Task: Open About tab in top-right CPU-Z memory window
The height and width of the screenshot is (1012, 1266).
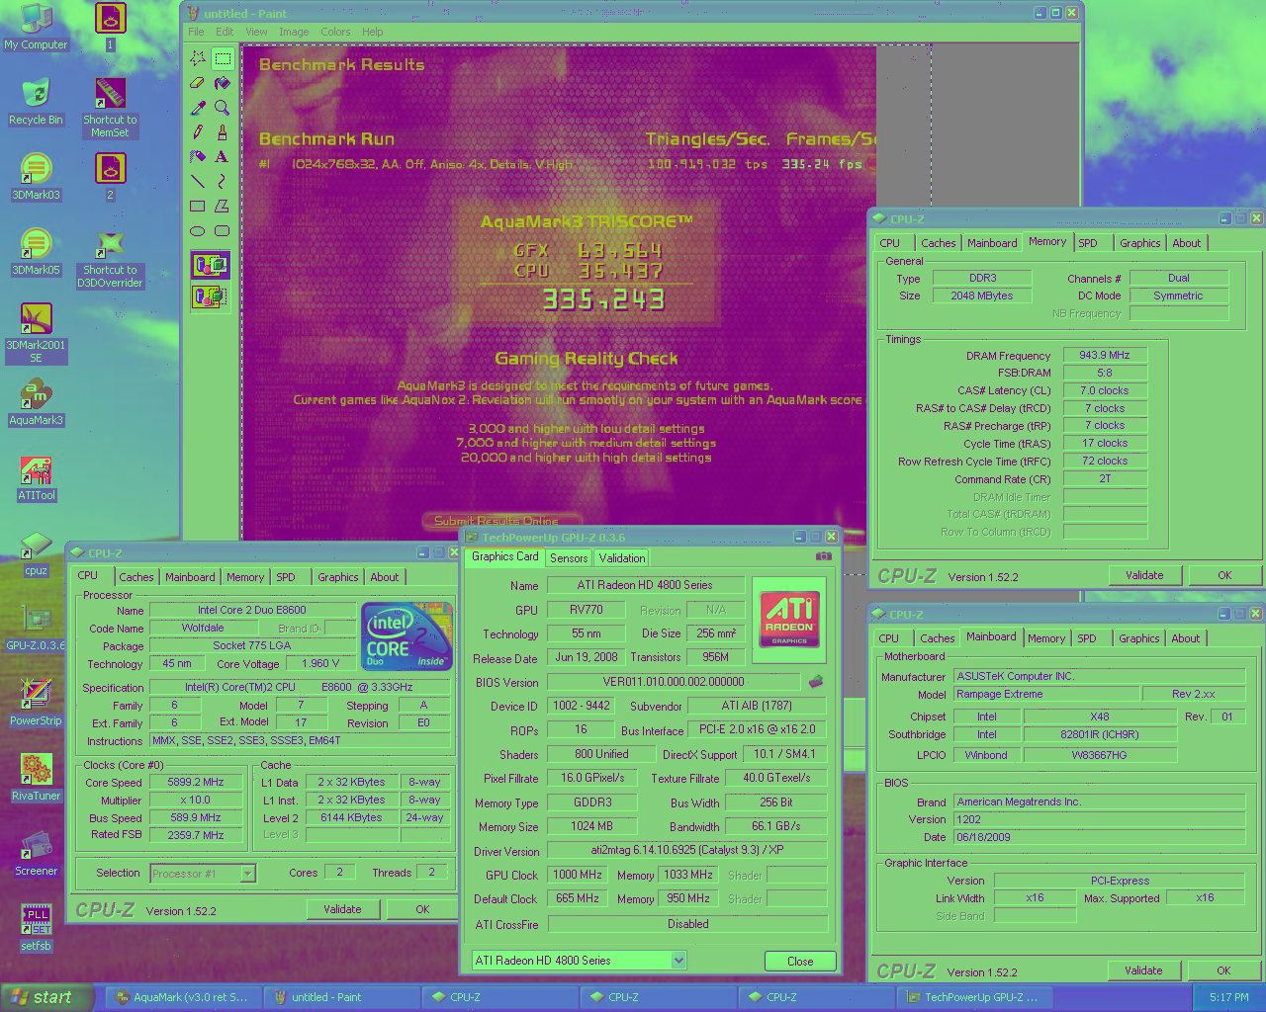Action: click(1187, 243)
